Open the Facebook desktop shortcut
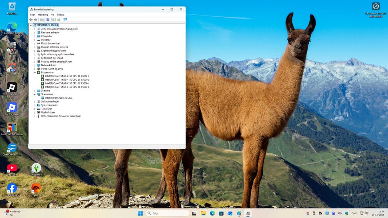The image size is (388, 218). pyautogui.click(x=12, y=190)
